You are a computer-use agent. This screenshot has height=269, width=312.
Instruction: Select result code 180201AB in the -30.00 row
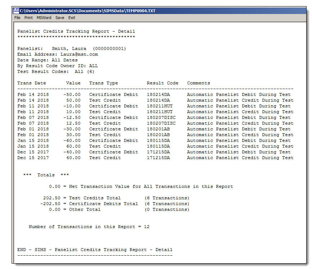(158, 129)
